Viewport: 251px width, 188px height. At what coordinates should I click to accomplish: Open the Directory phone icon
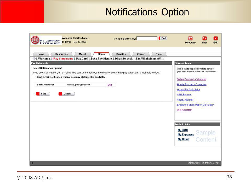pyautogui.click(x=190, y=38)
